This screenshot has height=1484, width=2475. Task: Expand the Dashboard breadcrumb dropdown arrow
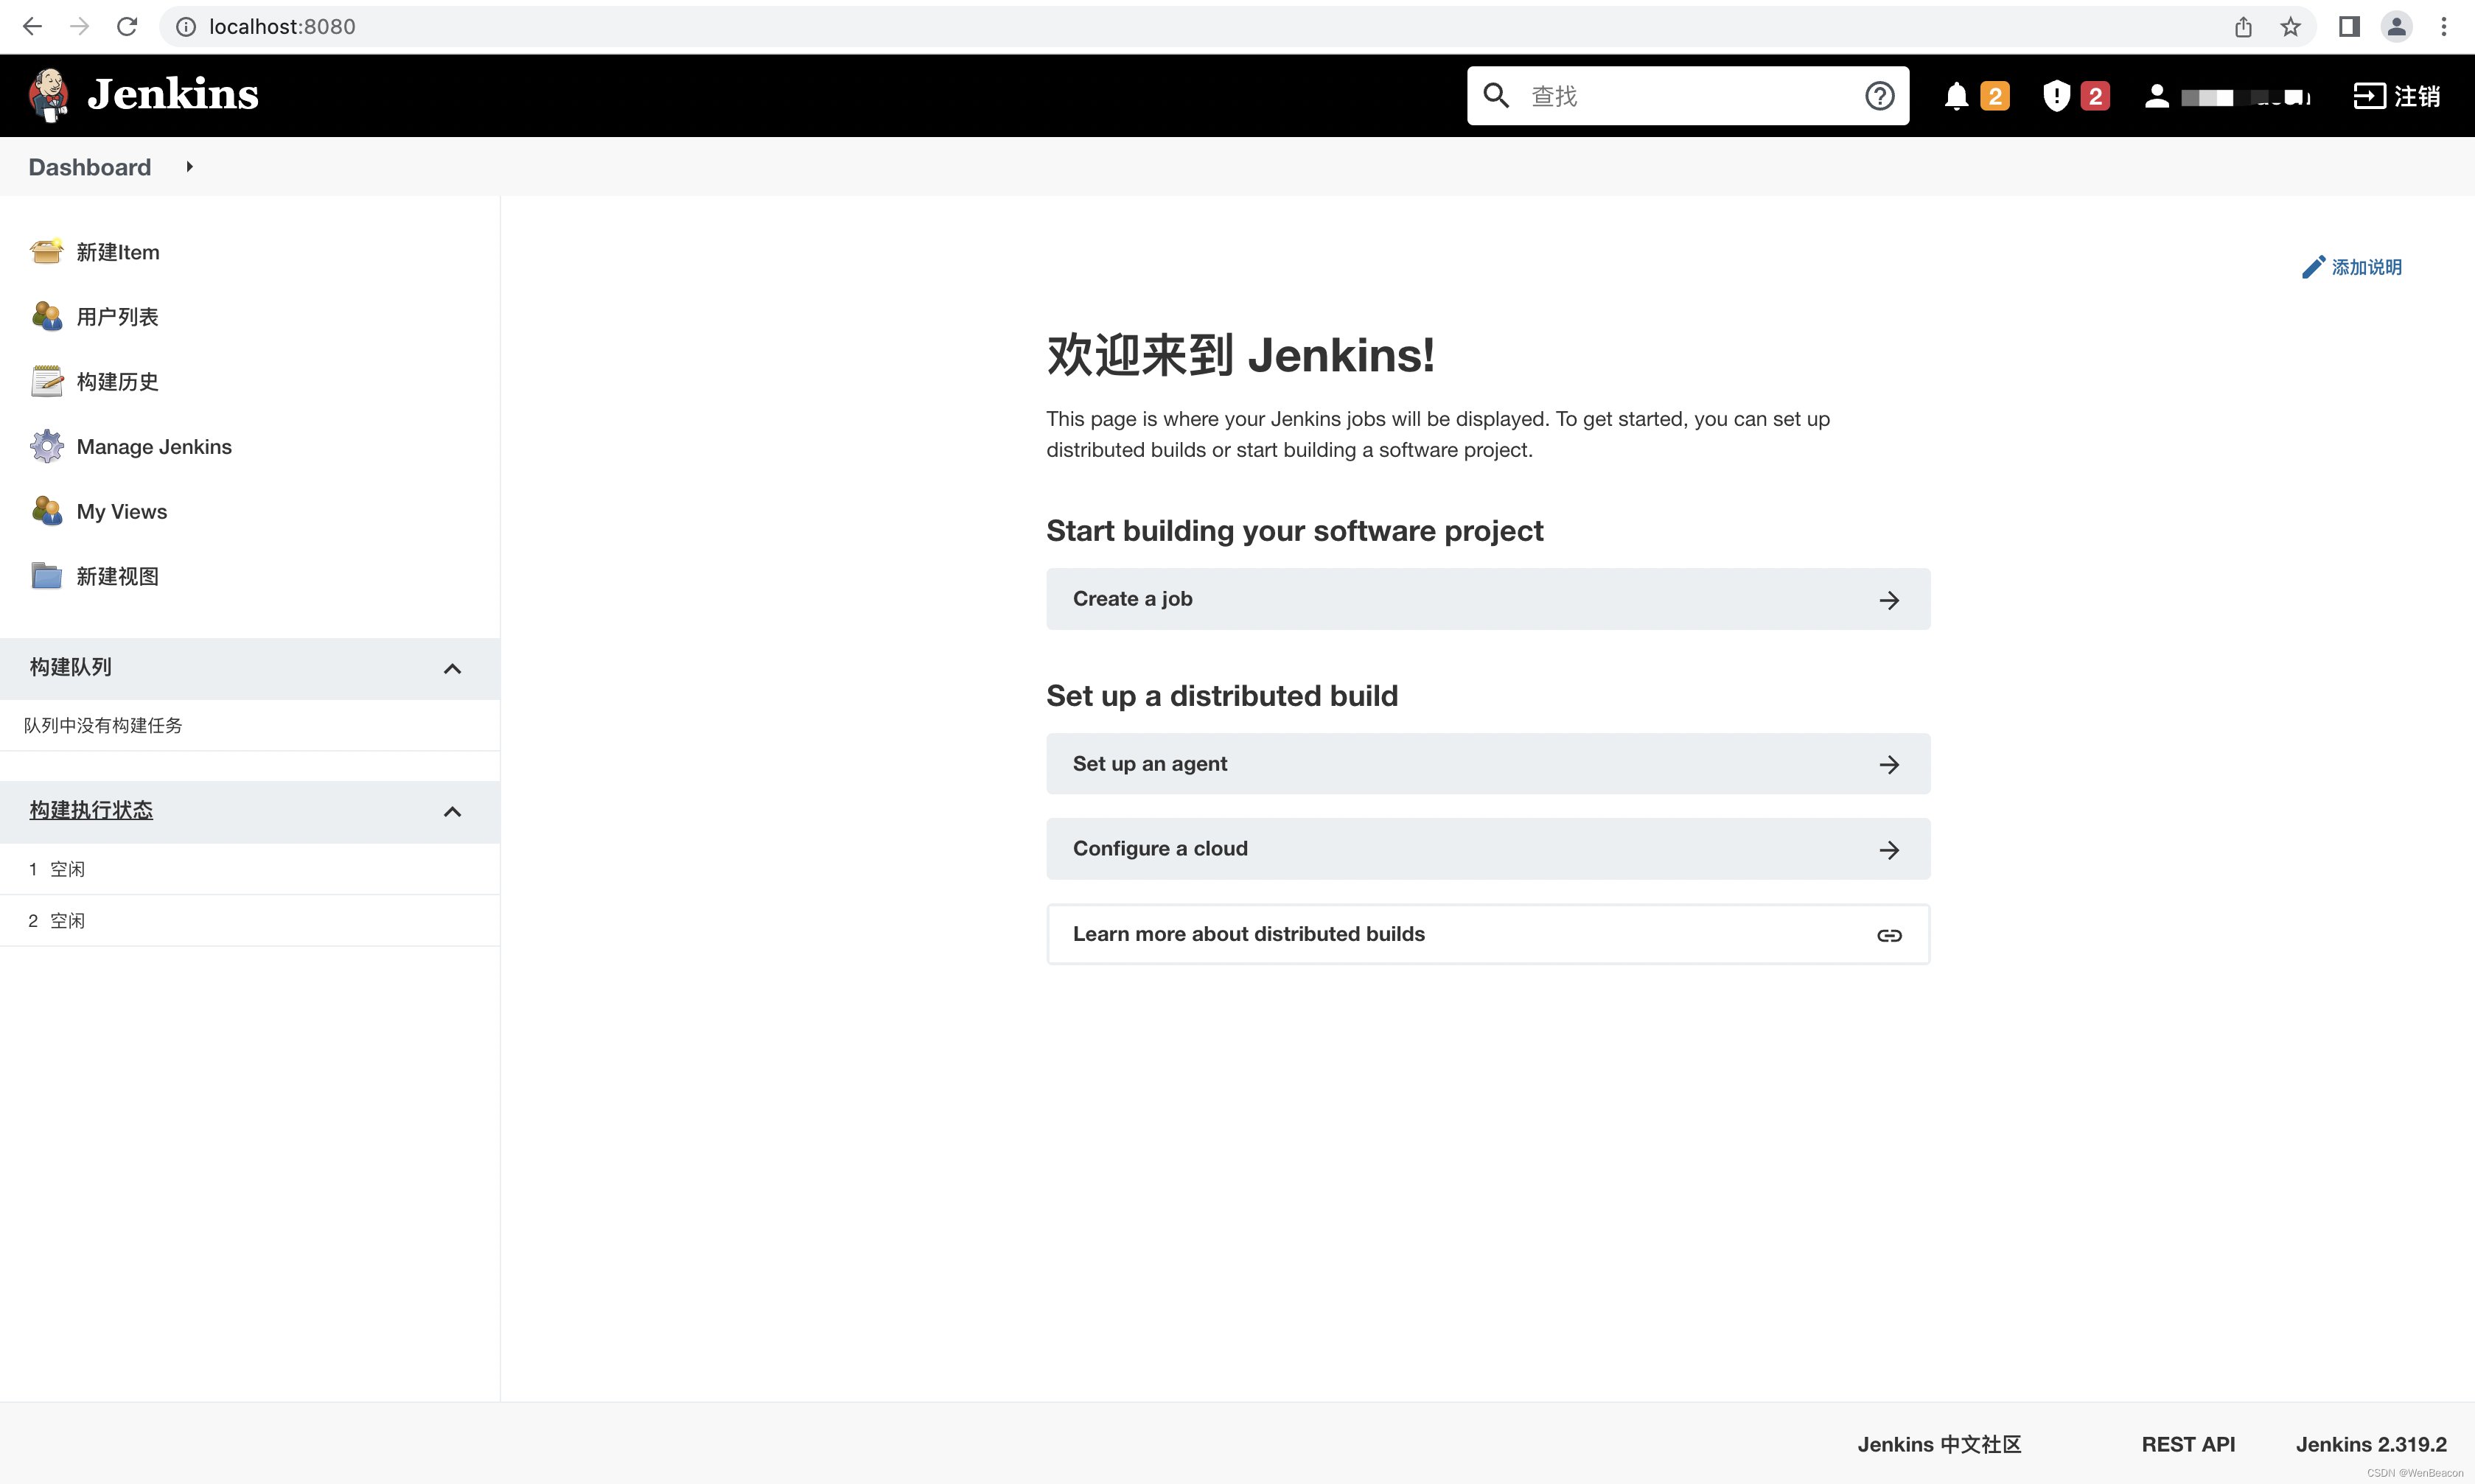pyautogui.click(x=189, y=167)
